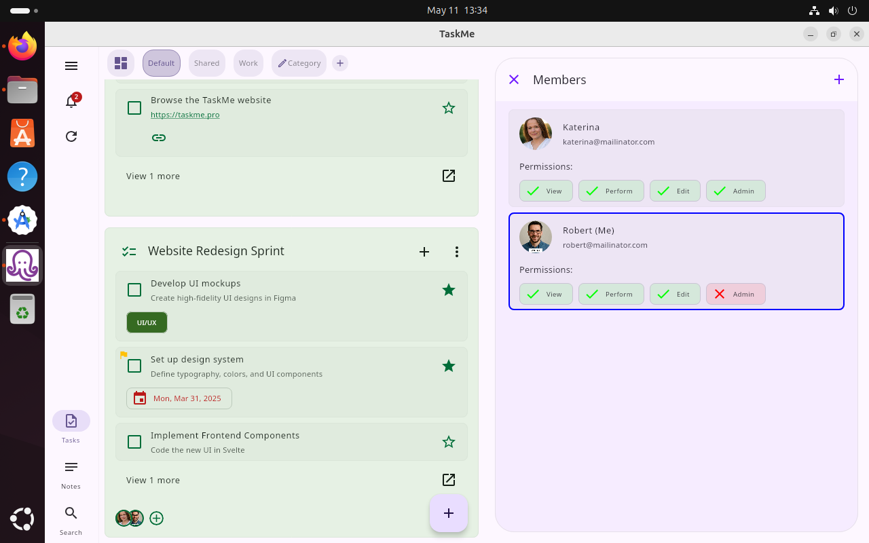Click the attachment link icon under Browse task
Image resolution: width=869 pixels, height=543 pixels.
(x=159, y=138)
